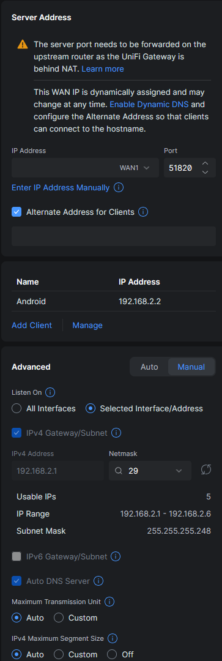
Task: Click the IP Address column header in client table
Action: (x=139, y=282)
